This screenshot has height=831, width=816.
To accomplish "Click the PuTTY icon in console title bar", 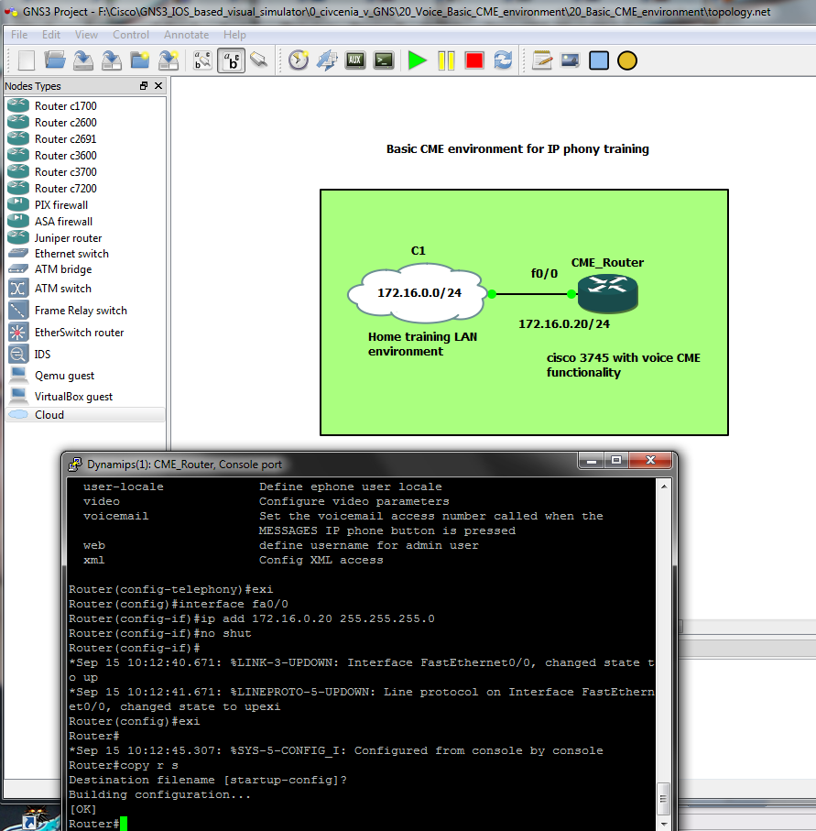I will [75, 465].
